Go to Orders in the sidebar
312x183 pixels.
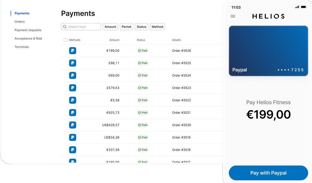[20, 22]
